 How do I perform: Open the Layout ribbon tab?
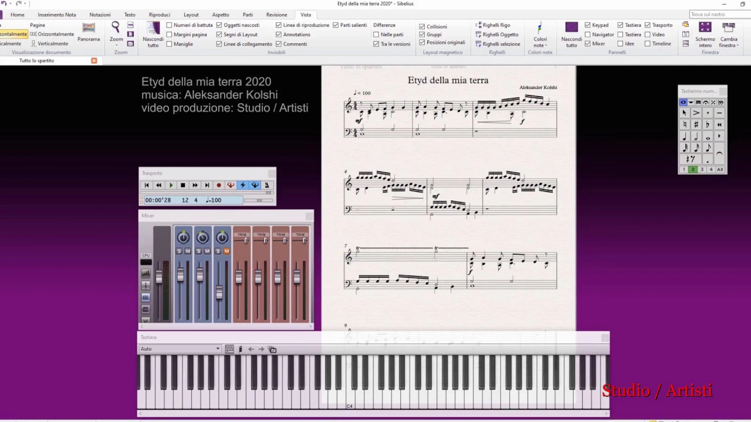click(191, 15)
